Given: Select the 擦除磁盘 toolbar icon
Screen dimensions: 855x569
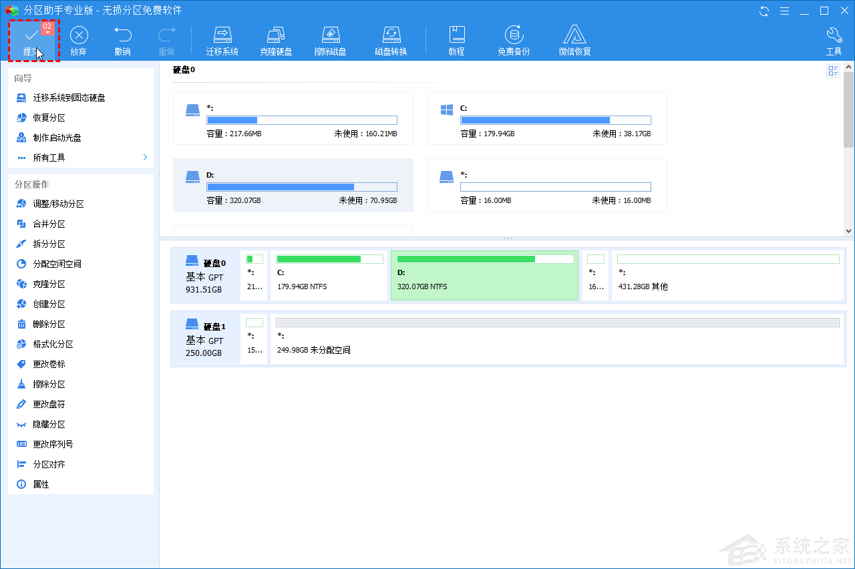Looking at the screenshot, I should (x=330, y=35).
